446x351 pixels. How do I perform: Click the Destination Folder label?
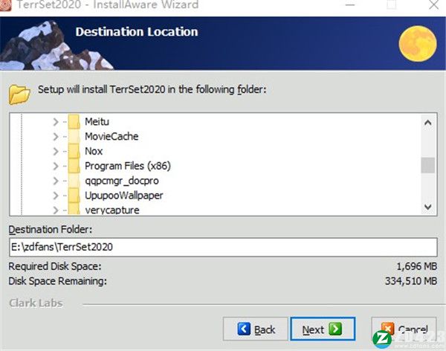click(51, 230)
